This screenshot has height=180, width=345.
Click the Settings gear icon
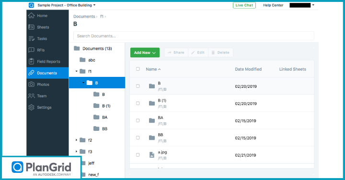(32, 107)
